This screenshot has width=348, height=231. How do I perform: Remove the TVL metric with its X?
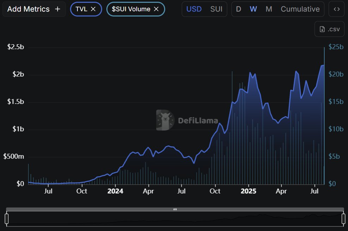93,9
